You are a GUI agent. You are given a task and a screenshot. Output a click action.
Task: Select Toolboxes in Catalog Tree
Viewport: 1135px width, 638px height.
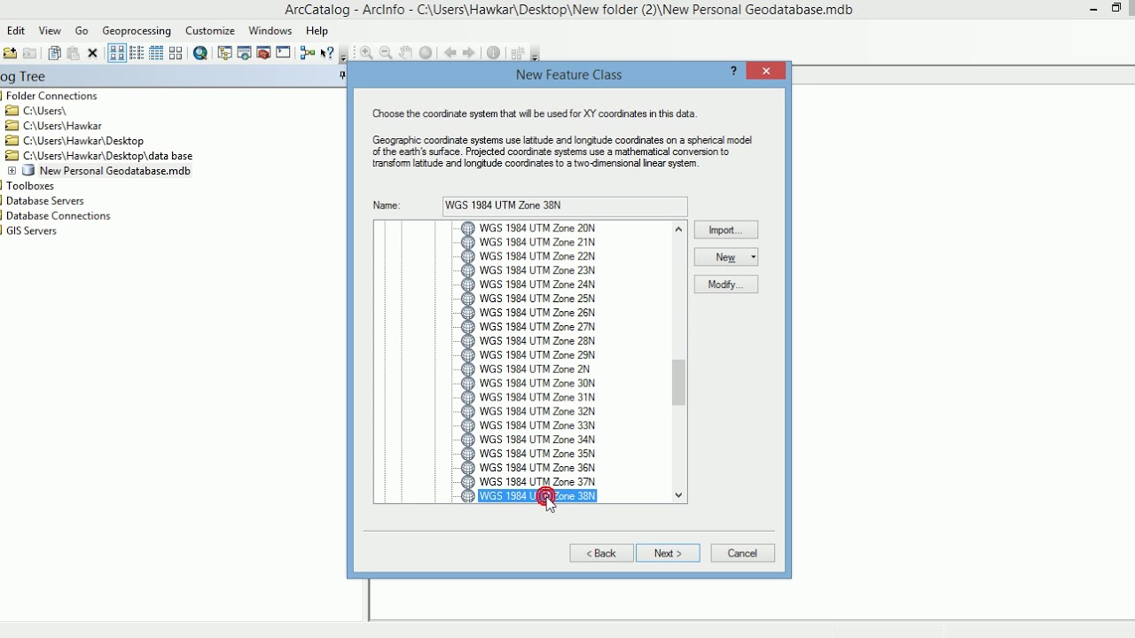30,186
